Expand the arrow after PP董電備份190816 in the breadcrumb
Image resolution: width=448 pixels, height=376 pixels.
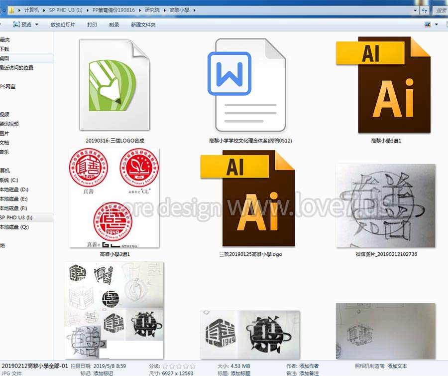point(140,10)
